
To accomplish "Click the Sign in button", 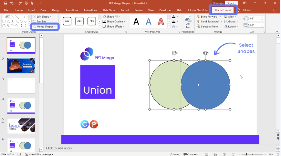I will [231, 3].
